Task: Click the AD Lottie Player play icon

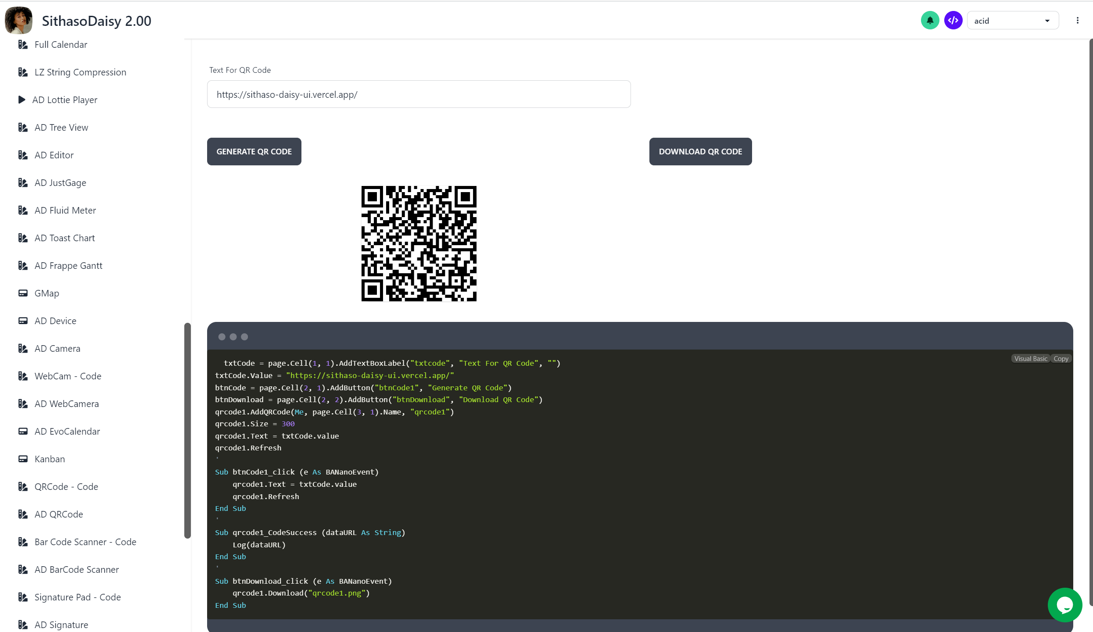Action: tap(22, 100)
